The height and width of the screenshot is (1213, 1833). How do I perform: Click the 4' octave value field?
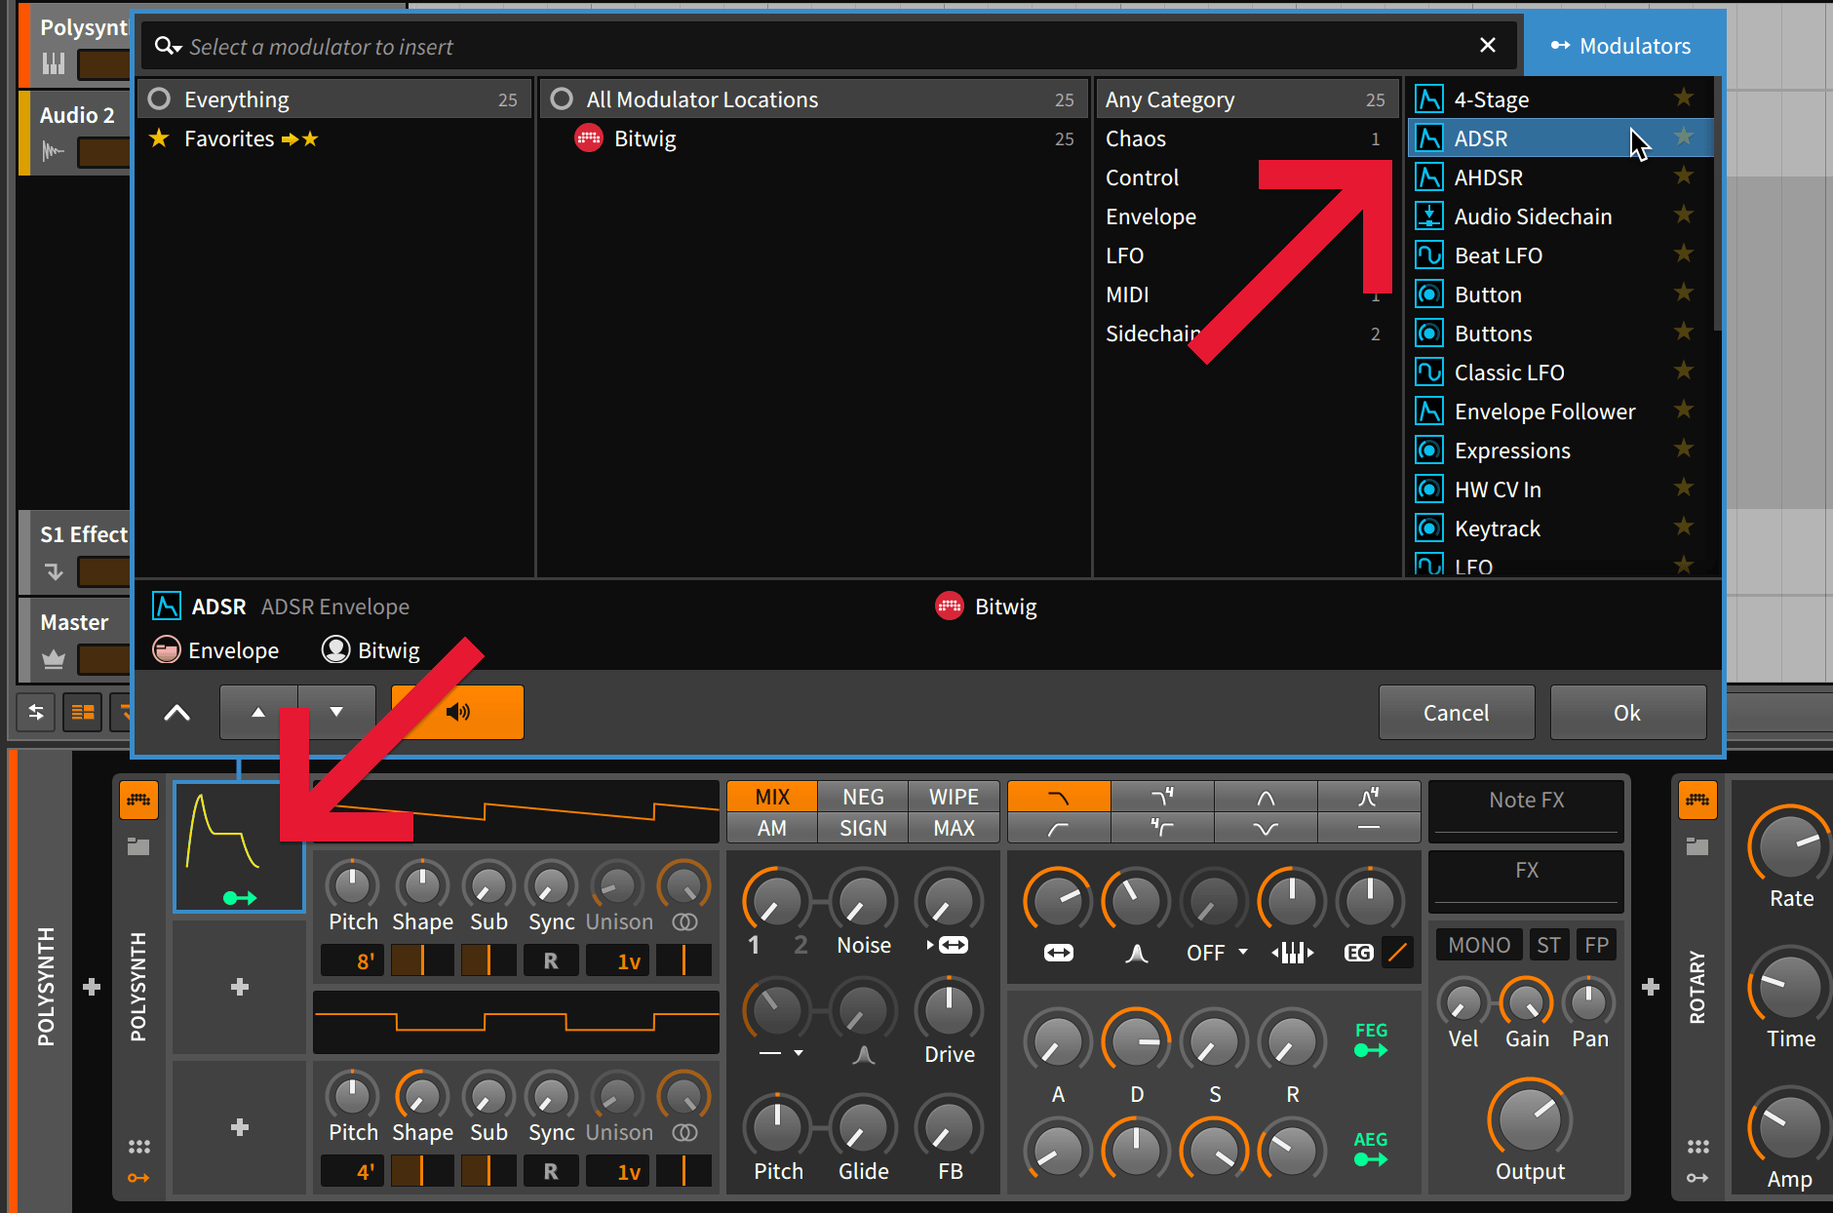click(352, 1171)
